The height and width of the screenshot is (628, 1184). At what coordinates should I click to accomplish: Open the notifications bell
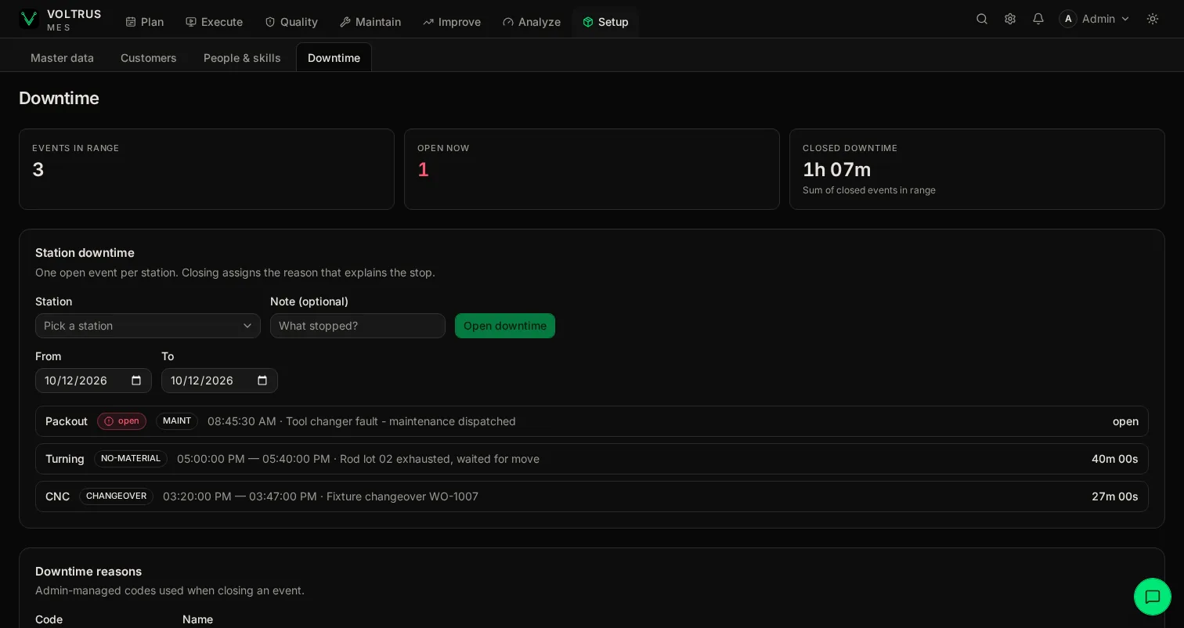(1038, 19)
